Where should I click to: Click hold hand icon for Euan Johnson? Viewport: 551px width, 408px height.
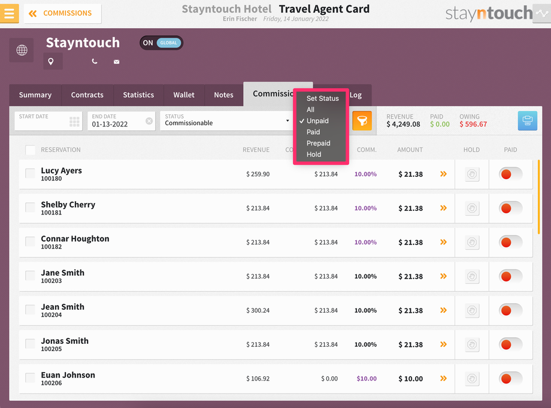tap(472, 379)
